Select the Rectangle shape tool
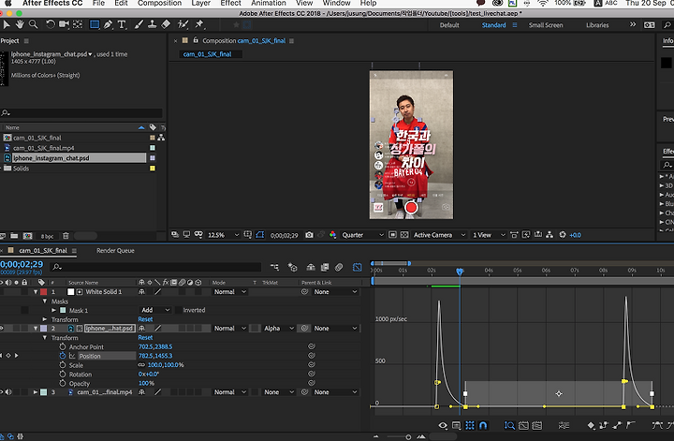This screenshot has height=441, width=674. 95,24
